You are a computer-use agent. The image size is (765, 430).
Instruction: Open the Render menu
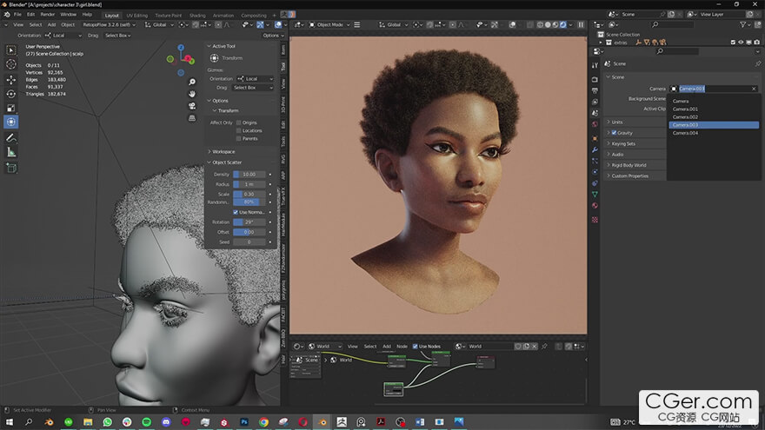point(48,15)
